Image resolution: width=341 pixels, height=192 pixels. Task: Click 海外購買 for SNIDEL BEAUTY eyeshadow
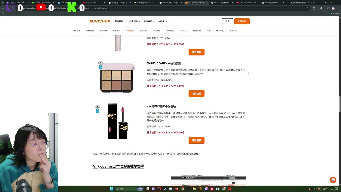click(x=196, y=94)
